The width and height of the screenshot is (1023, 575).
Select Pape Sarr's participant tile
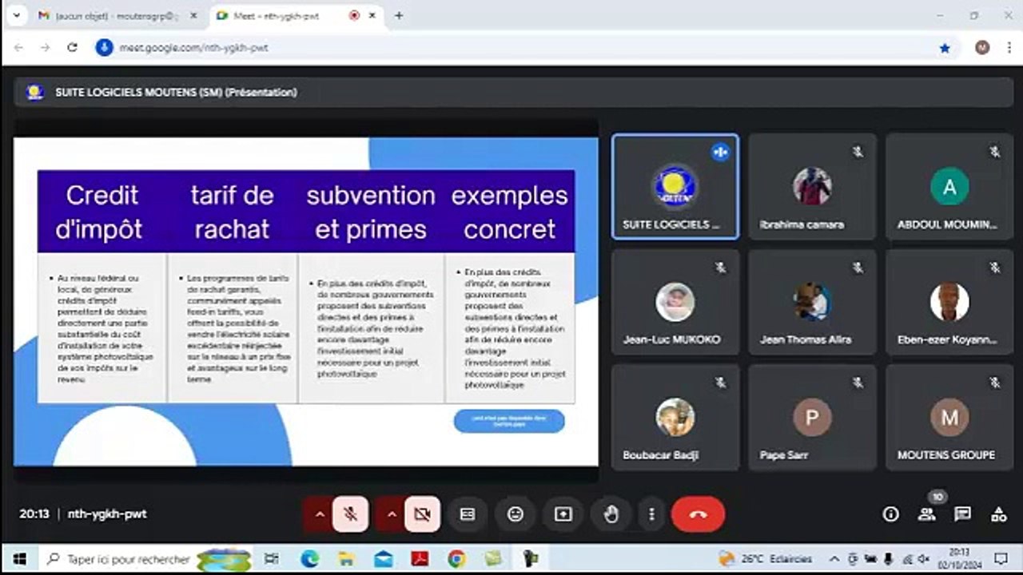[812, 417]
